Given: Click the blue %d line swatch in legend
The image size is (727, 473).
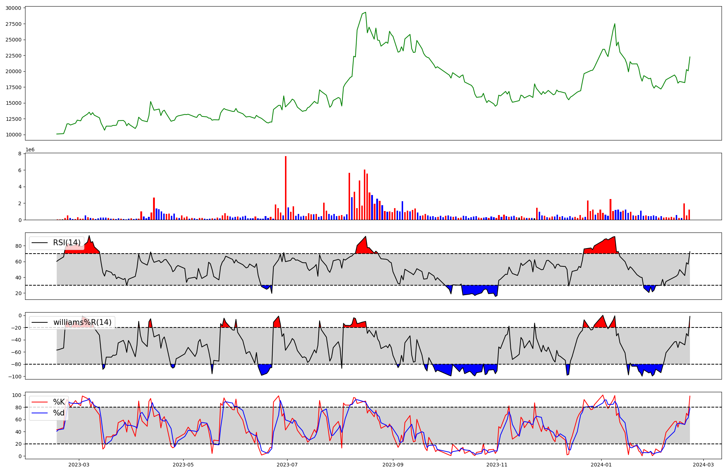Looking at the screenshot, I should click(40, 413).
